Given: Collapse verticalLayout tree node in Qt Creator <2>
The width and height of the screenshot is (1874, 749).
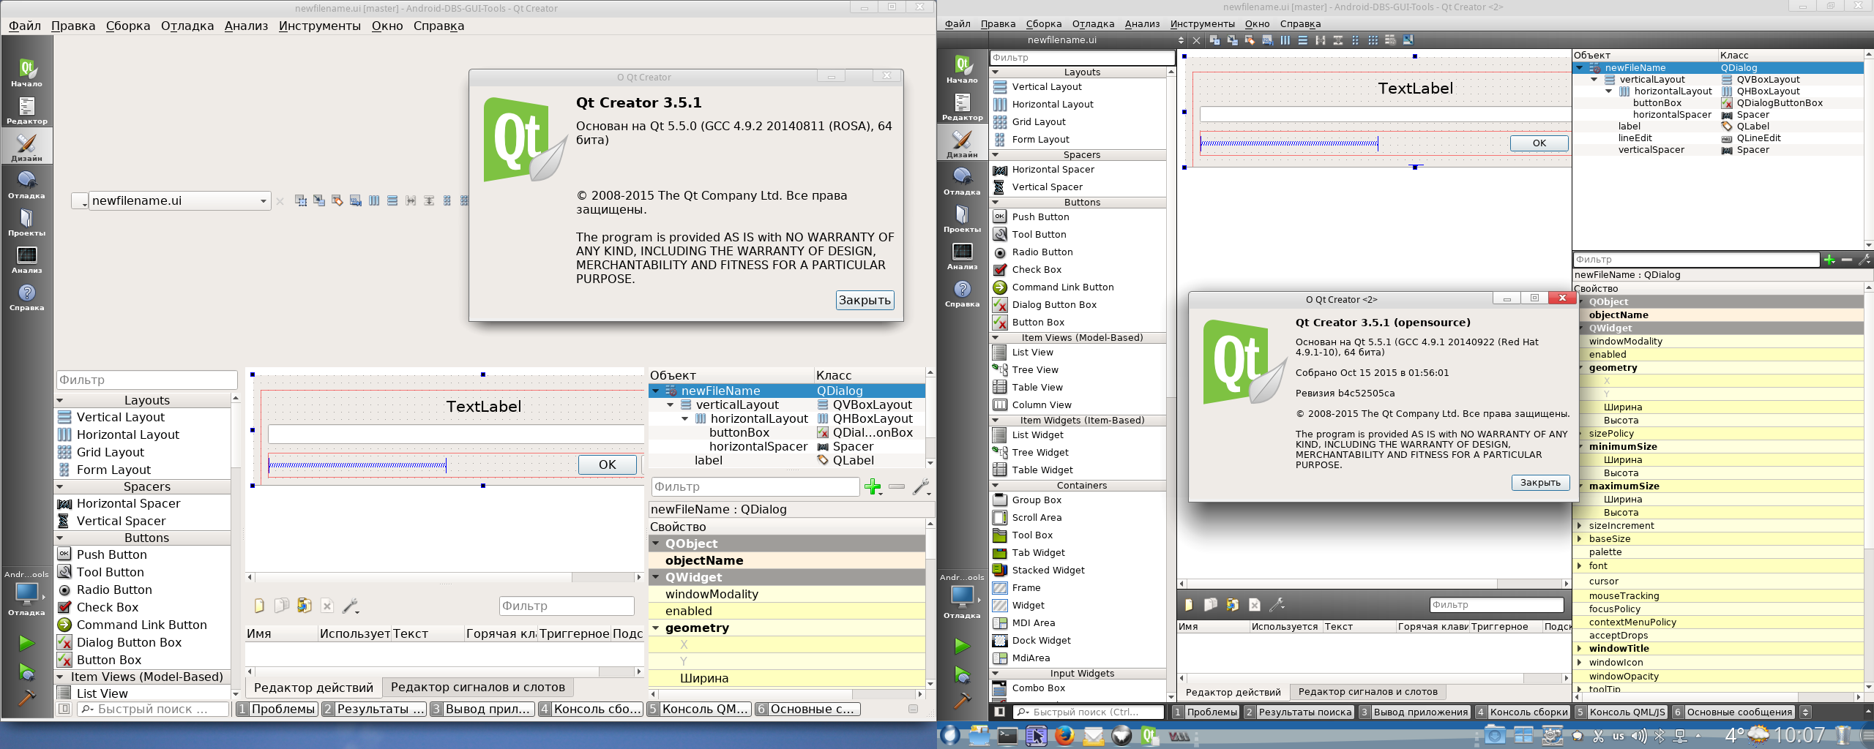Looking at the screenshot, I should point(1594,80).
